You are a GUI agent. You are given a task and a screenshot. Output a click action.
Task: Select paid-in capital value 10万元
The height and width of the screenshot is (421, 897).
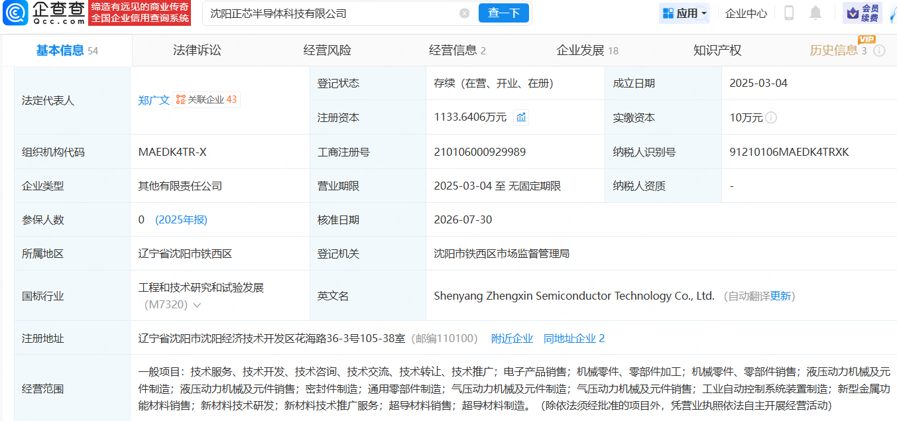[x=746, y=117]
